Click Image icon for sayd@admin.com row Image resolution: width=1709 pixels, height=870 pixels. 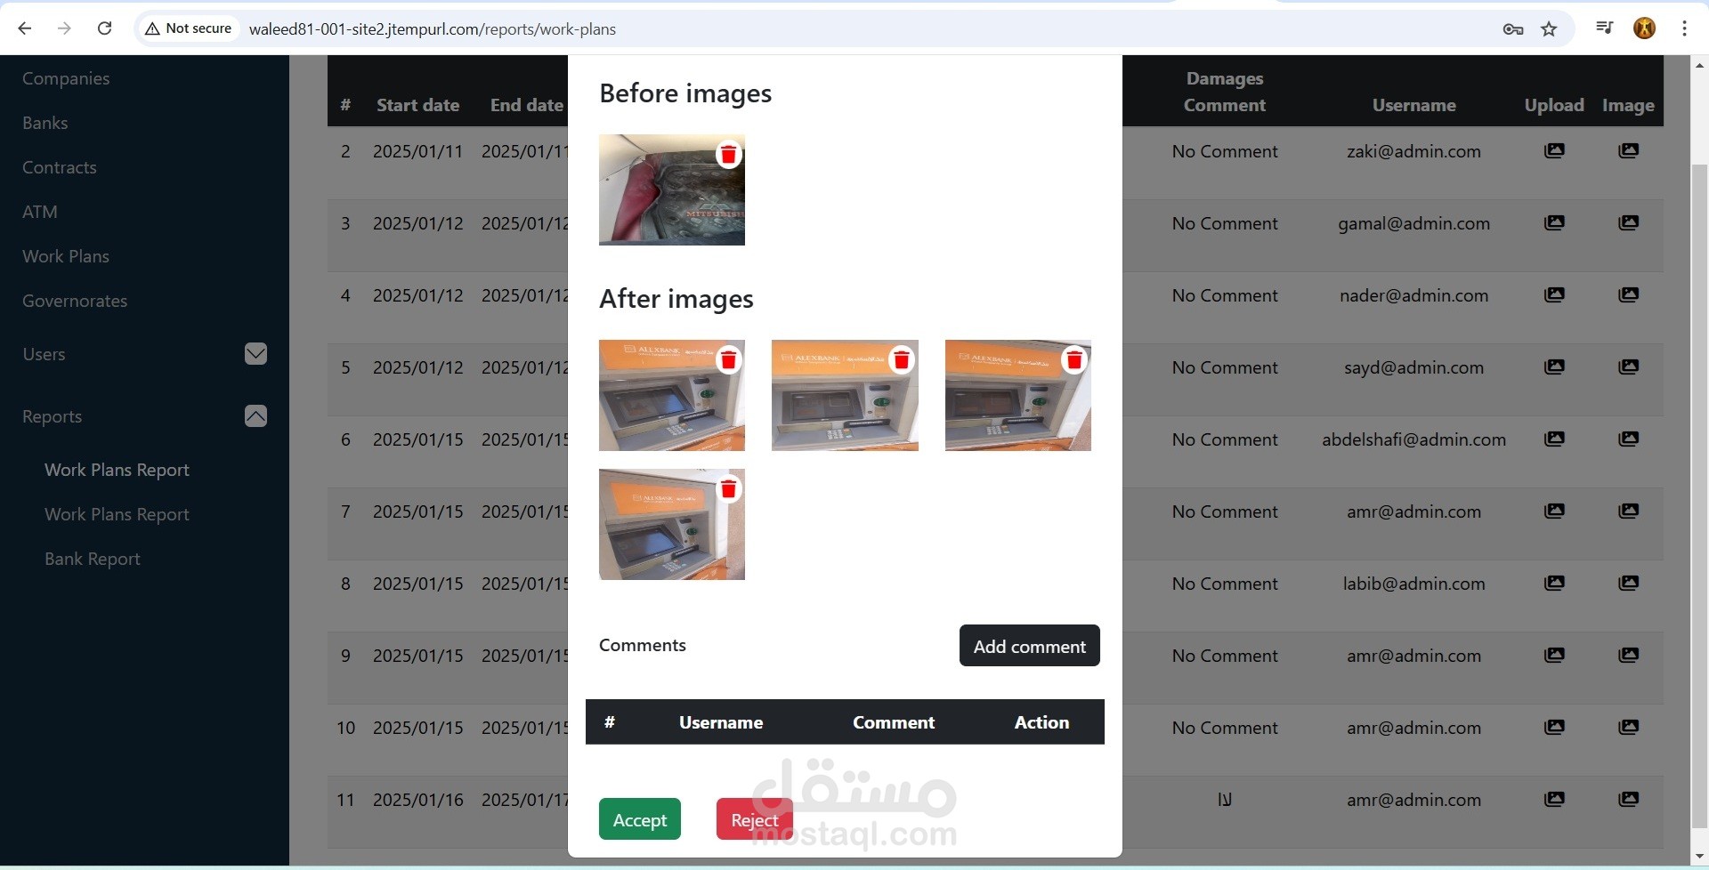point(1628,367)
